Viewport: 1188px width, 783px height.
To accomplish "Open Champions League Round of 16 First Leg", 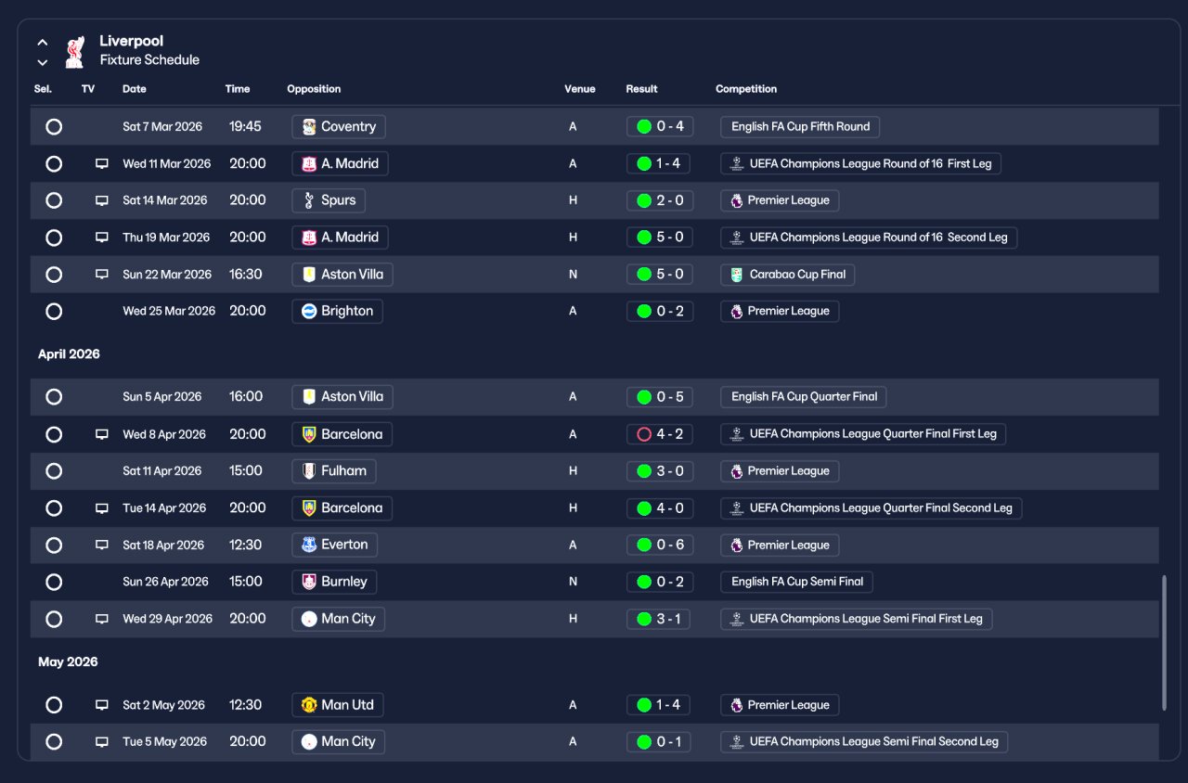I will tap(861, 163).
